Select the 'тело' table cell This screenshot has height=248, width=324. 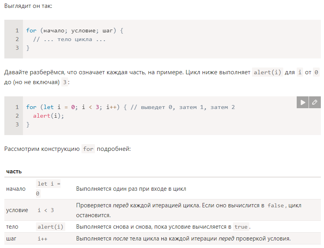point(12,227)
